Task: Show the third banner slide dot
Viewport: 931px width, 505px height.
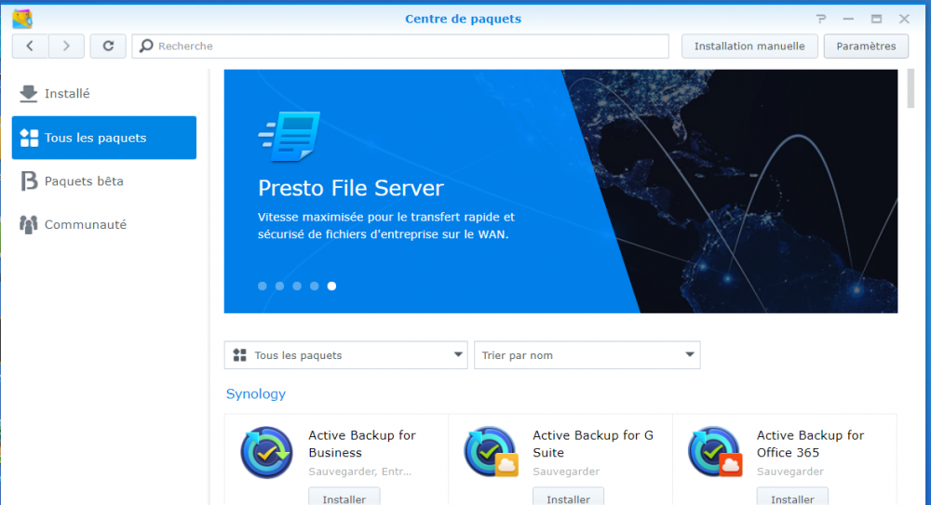Action: click(x=297, y=286)
